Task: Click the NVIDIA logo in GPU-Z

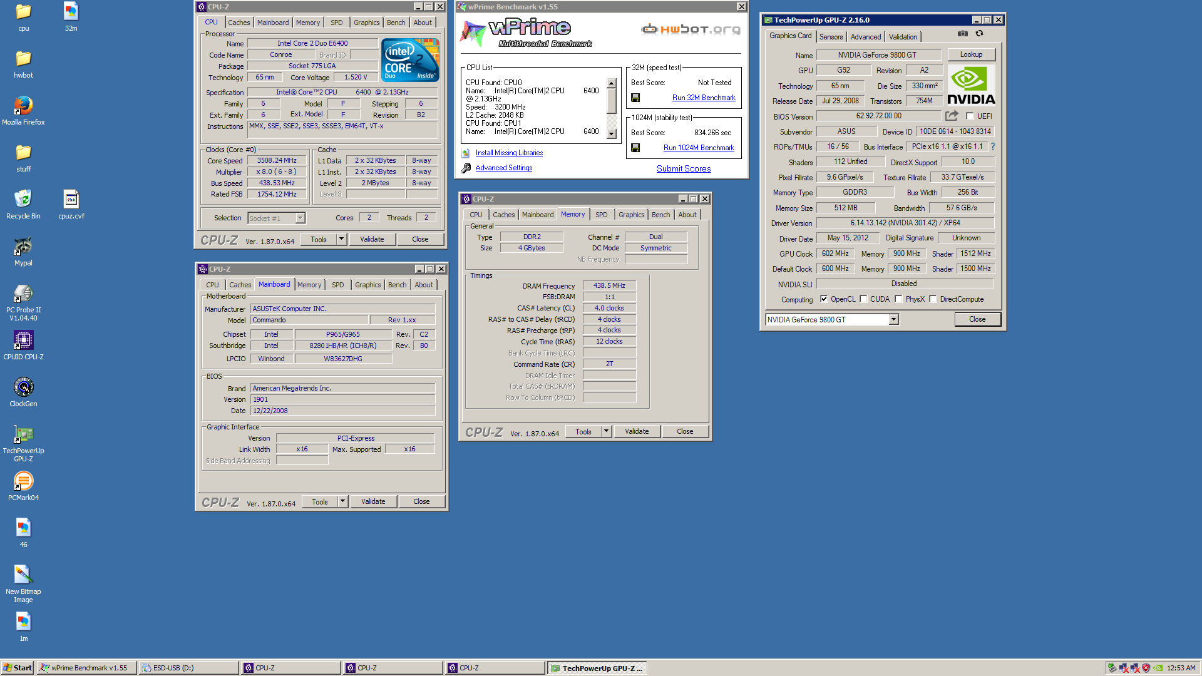Action: point(971,85)
